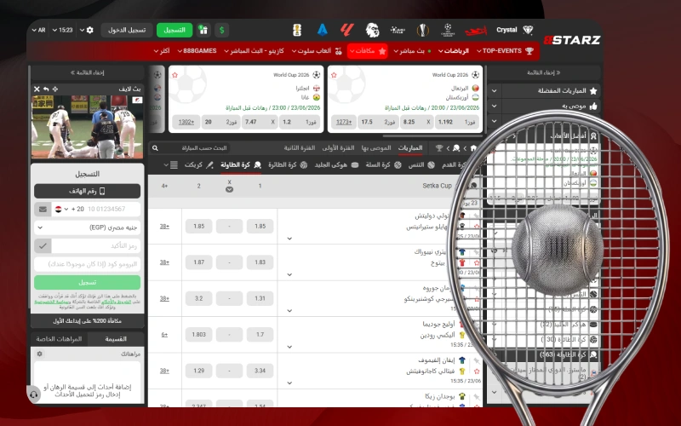Image resolution: width=681 pixels, height=426 pixels.
Task: Open the الرياضات sports menu
Action: [454, 51]
